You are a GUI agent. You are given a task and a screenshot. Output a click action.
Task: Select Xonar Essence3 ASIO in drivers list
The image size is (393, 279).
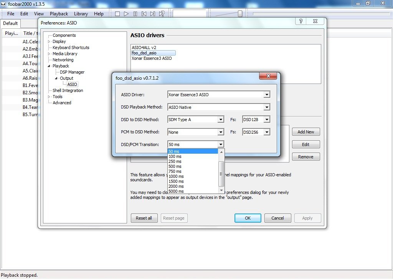(152, 58)
